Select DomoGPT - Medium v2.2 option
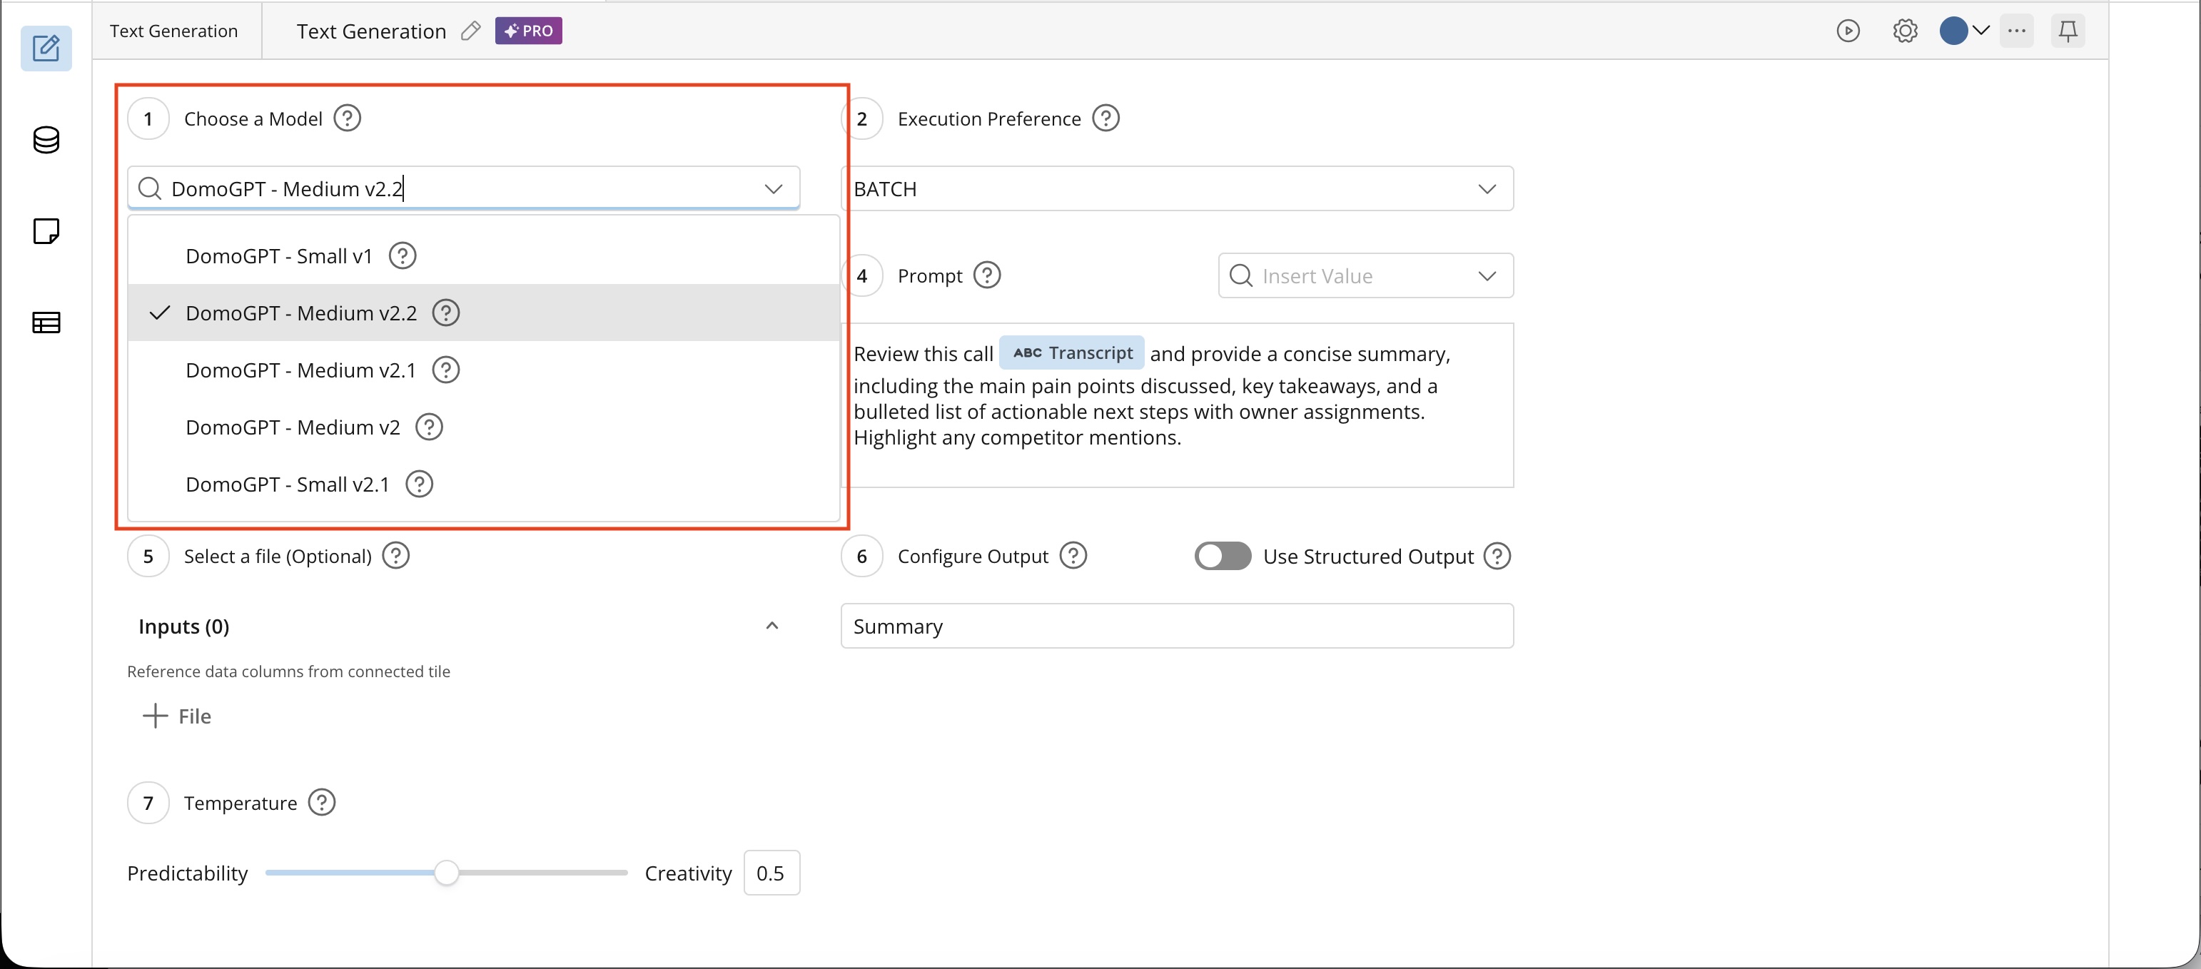The width and height of the screenshot is (2201, 969). (x=484, y=313)
